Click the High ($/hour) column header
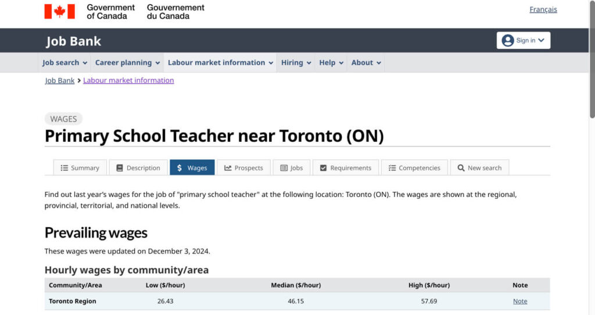595x315 pixels. coord(429,285)
